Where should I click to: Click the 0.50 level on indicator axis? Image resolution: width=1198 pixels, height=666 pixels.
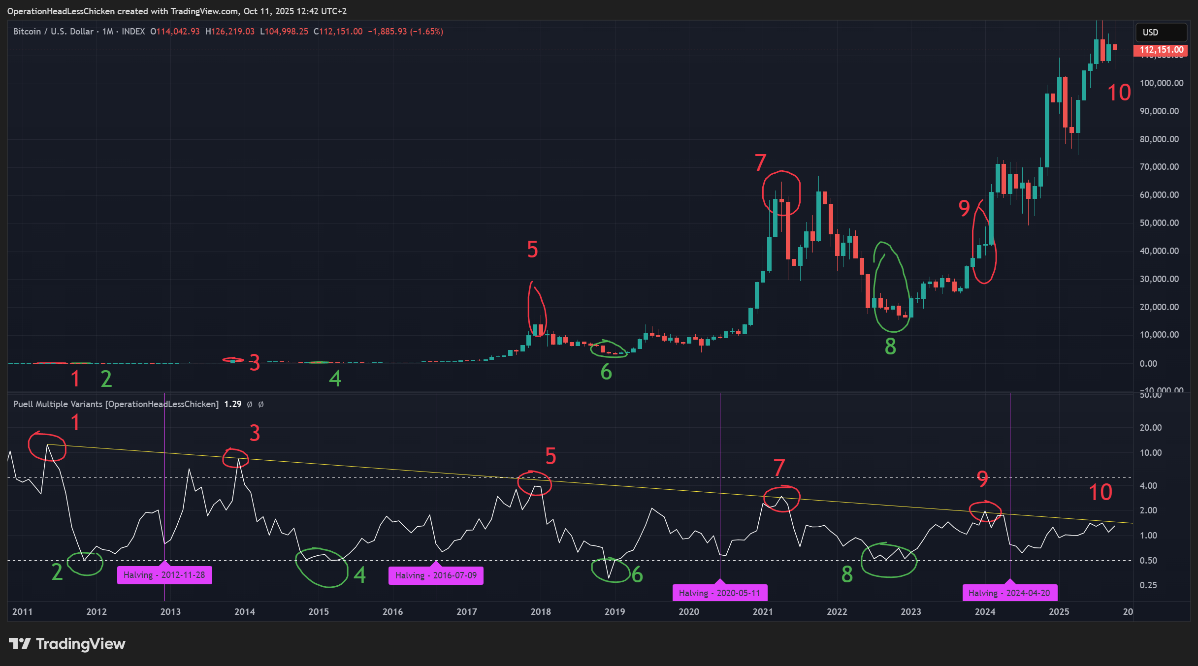point(1148,561)
